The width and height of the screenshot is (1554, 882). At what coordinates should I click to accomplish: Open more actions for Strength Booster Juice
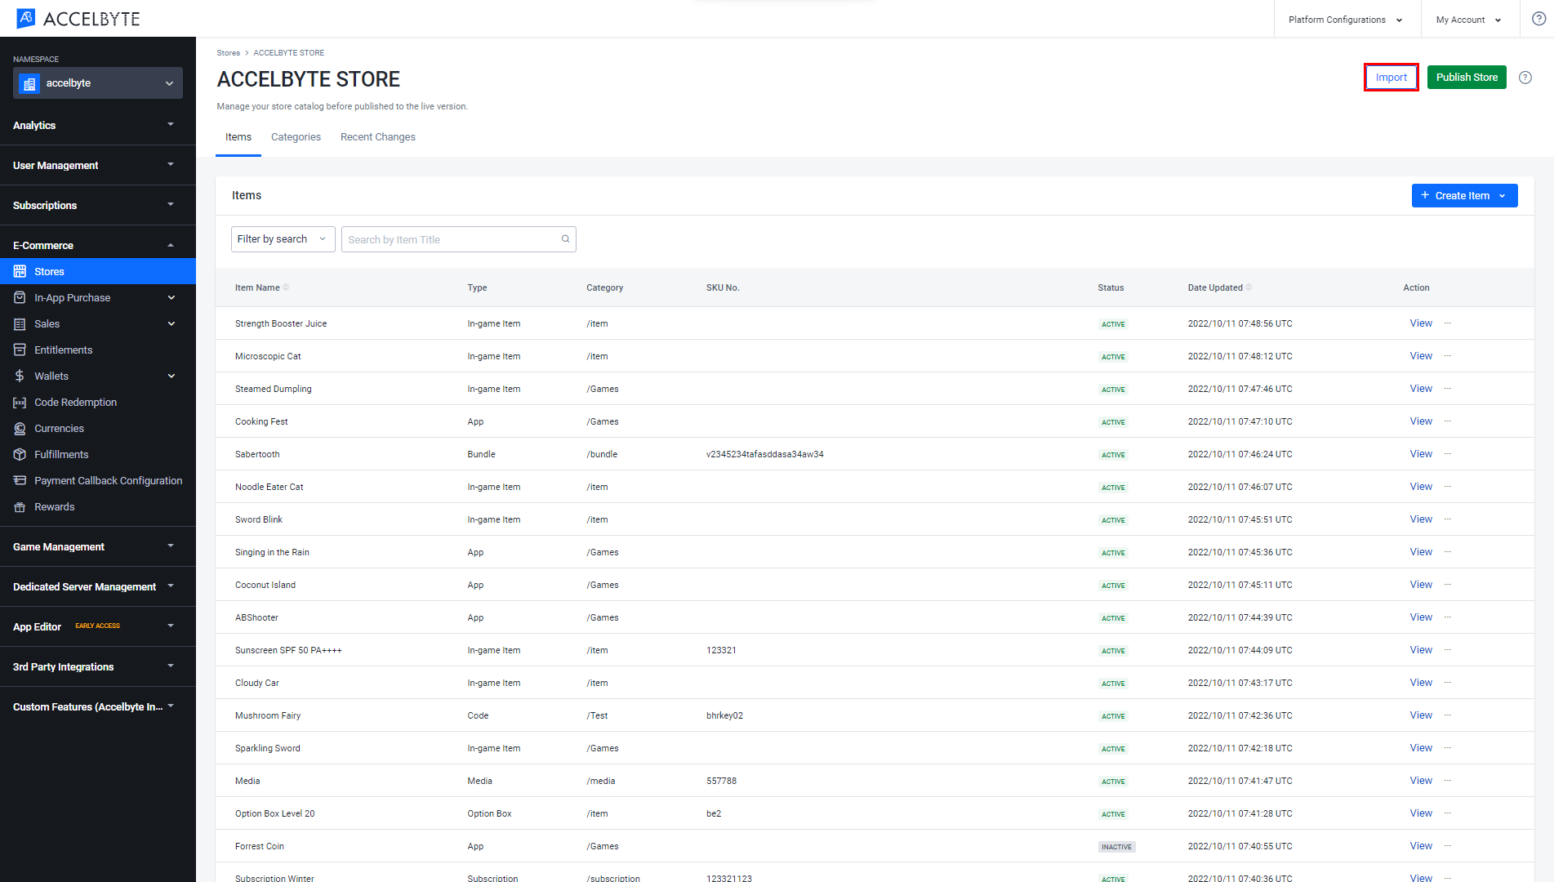[1448, 323]
